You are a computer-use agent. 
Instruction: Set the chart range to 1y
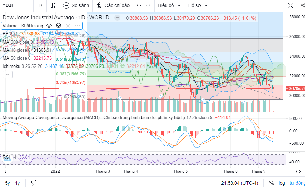18,183
